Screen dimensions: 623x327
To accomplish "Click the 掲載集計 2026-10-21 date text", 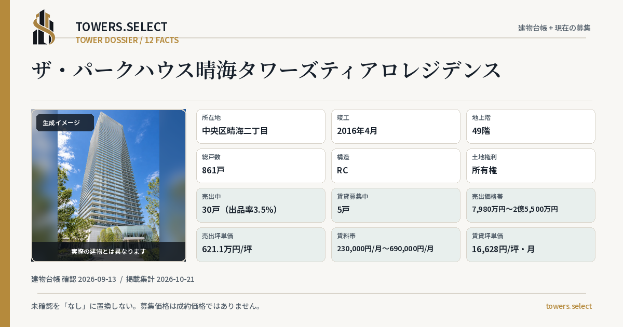I will point(160,279).
